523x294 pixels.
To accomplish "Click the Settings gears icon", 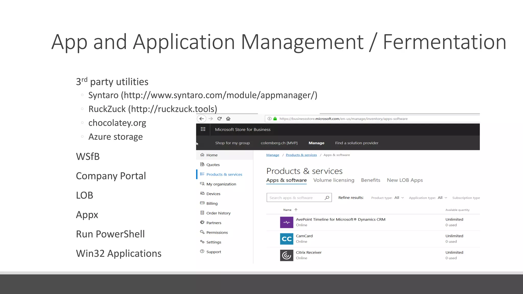I will (202, 242).
